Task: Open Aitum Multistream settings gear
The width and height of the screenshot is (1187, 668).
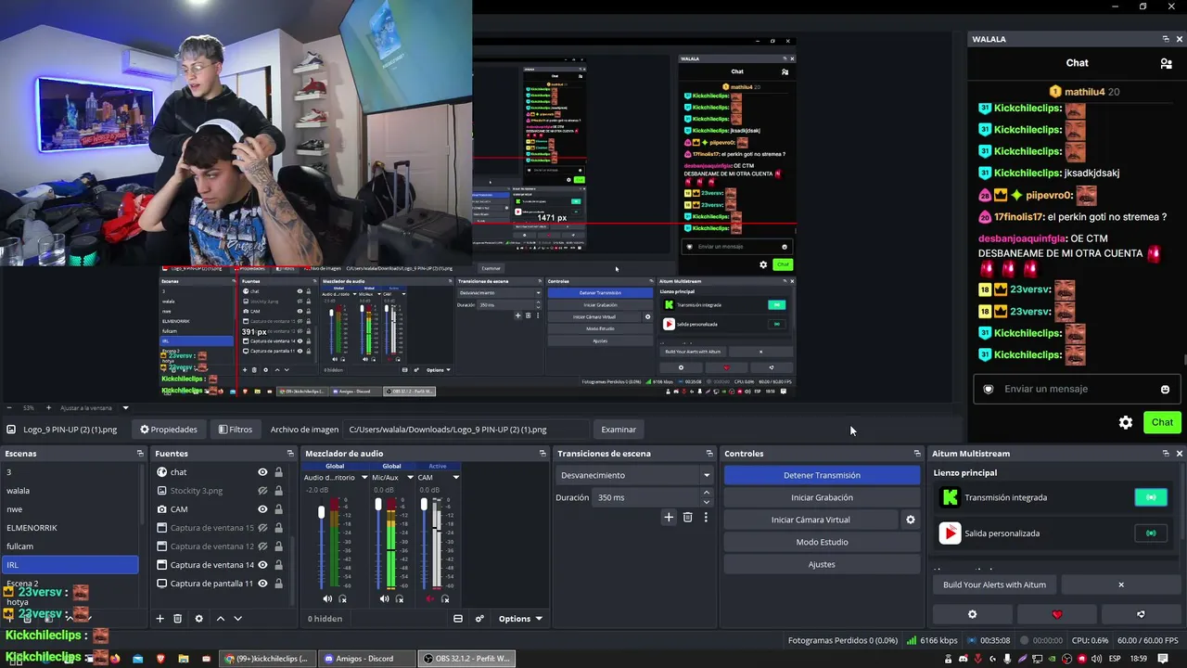Action: pyautogui.click(x=972, y=614)
